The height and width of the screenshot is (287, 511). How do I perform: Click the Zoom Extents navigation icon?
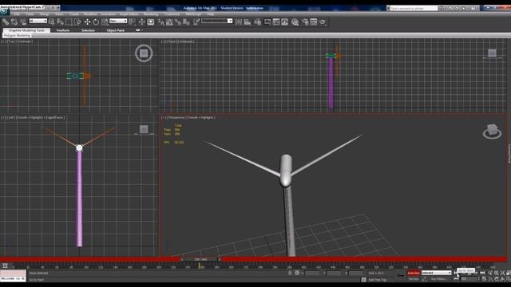pos(502,273)
